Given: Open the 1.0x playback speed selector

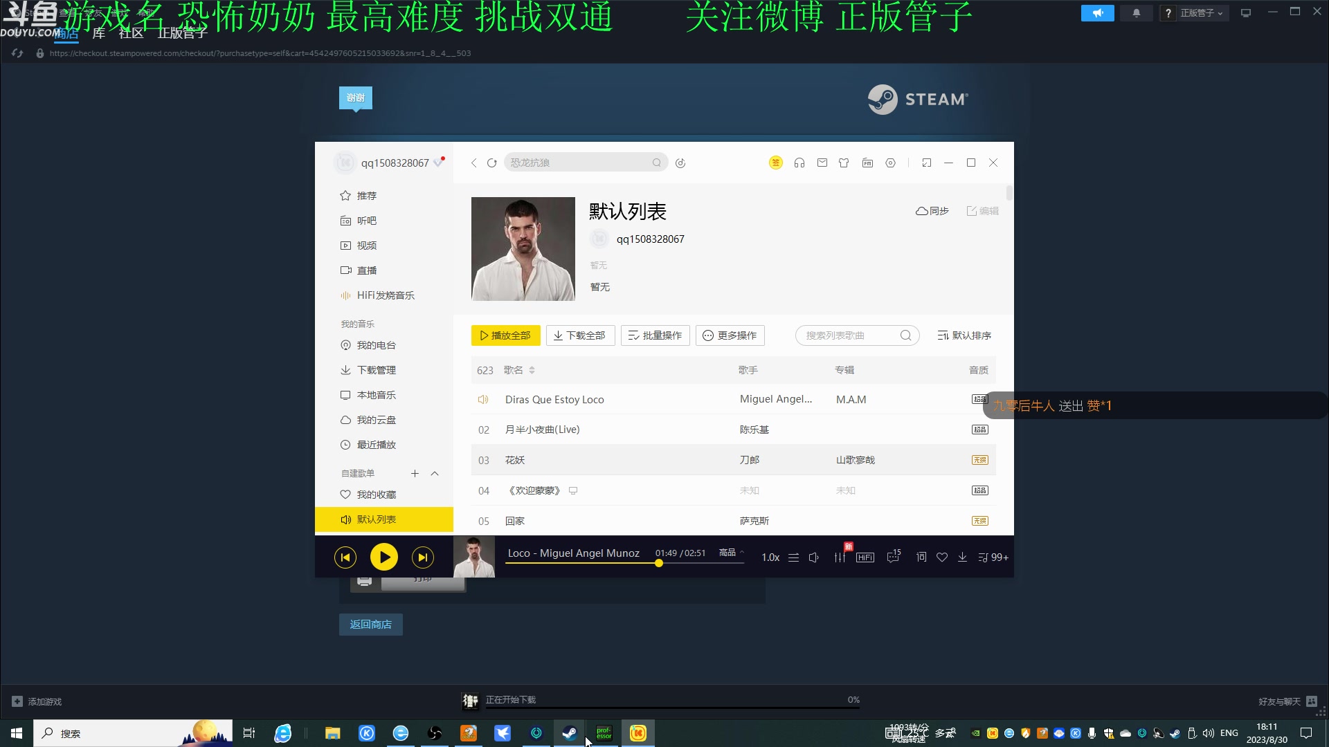Looking at the screenshot, I should click(x=770, y=557).
